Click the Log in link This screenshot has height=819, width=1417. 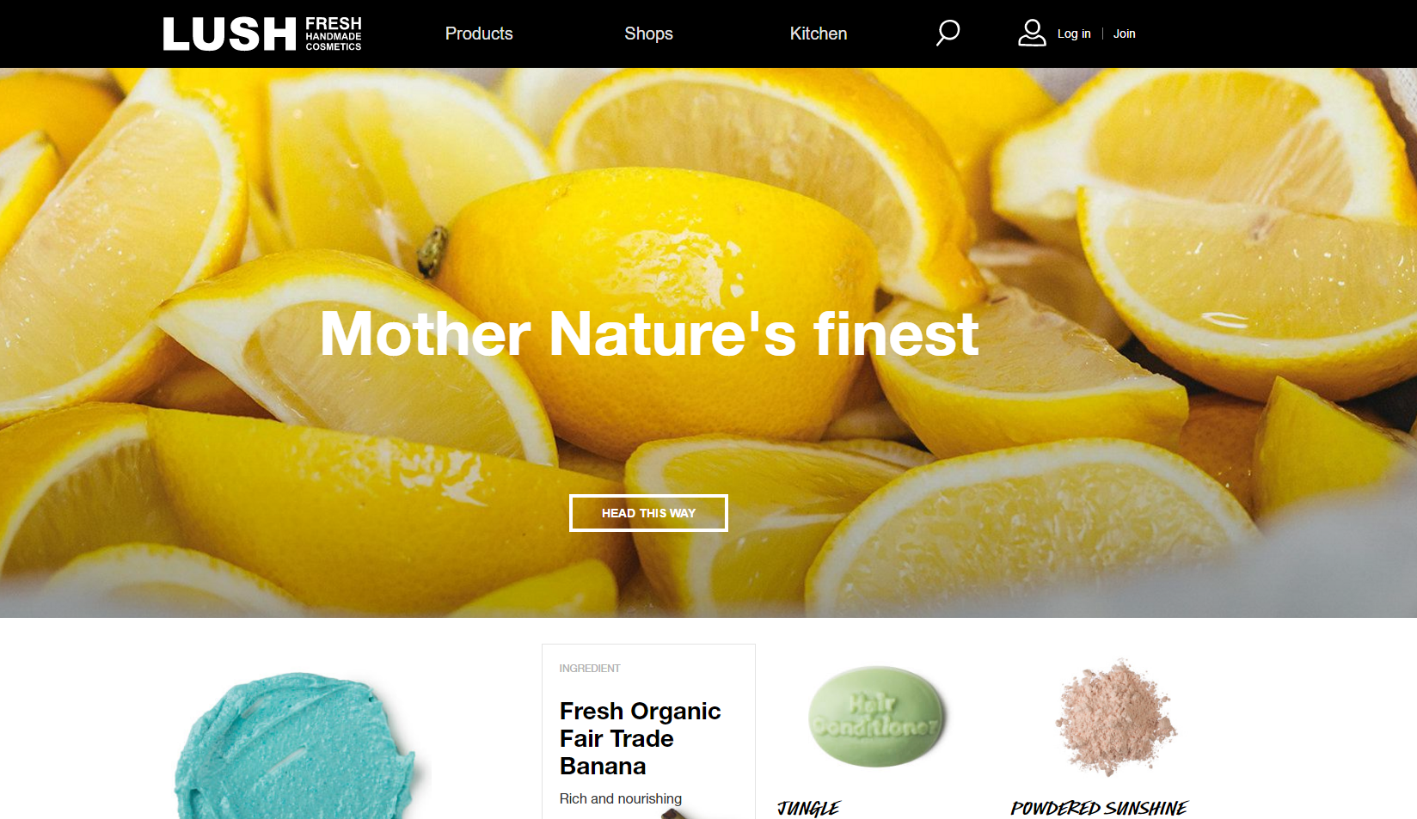pyautogui.click(x=1074, y=34)
